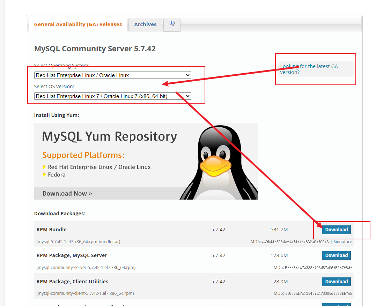376x306 pixels.
Task: Click the Download Packages label
Action: (x=60, y=214)
